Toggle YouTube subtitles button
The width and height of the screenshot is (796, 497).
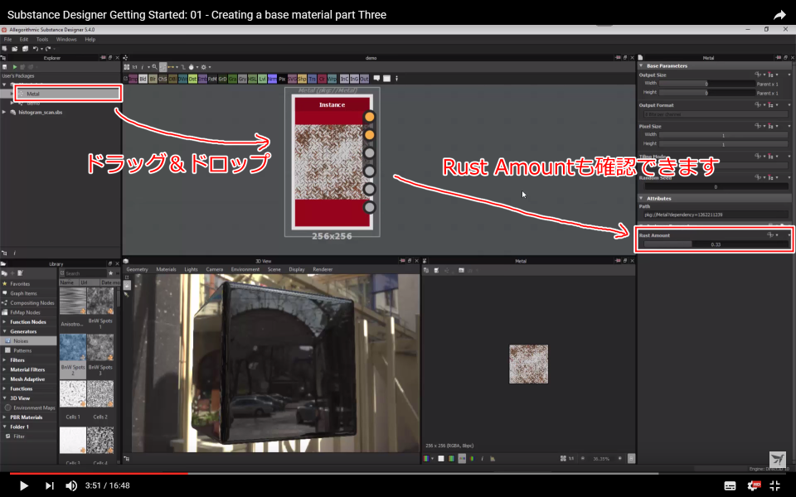pos(730,486)
